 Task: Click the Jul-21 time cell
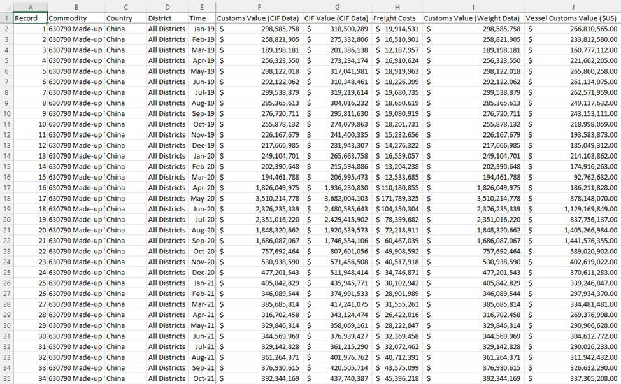(202, 347)
